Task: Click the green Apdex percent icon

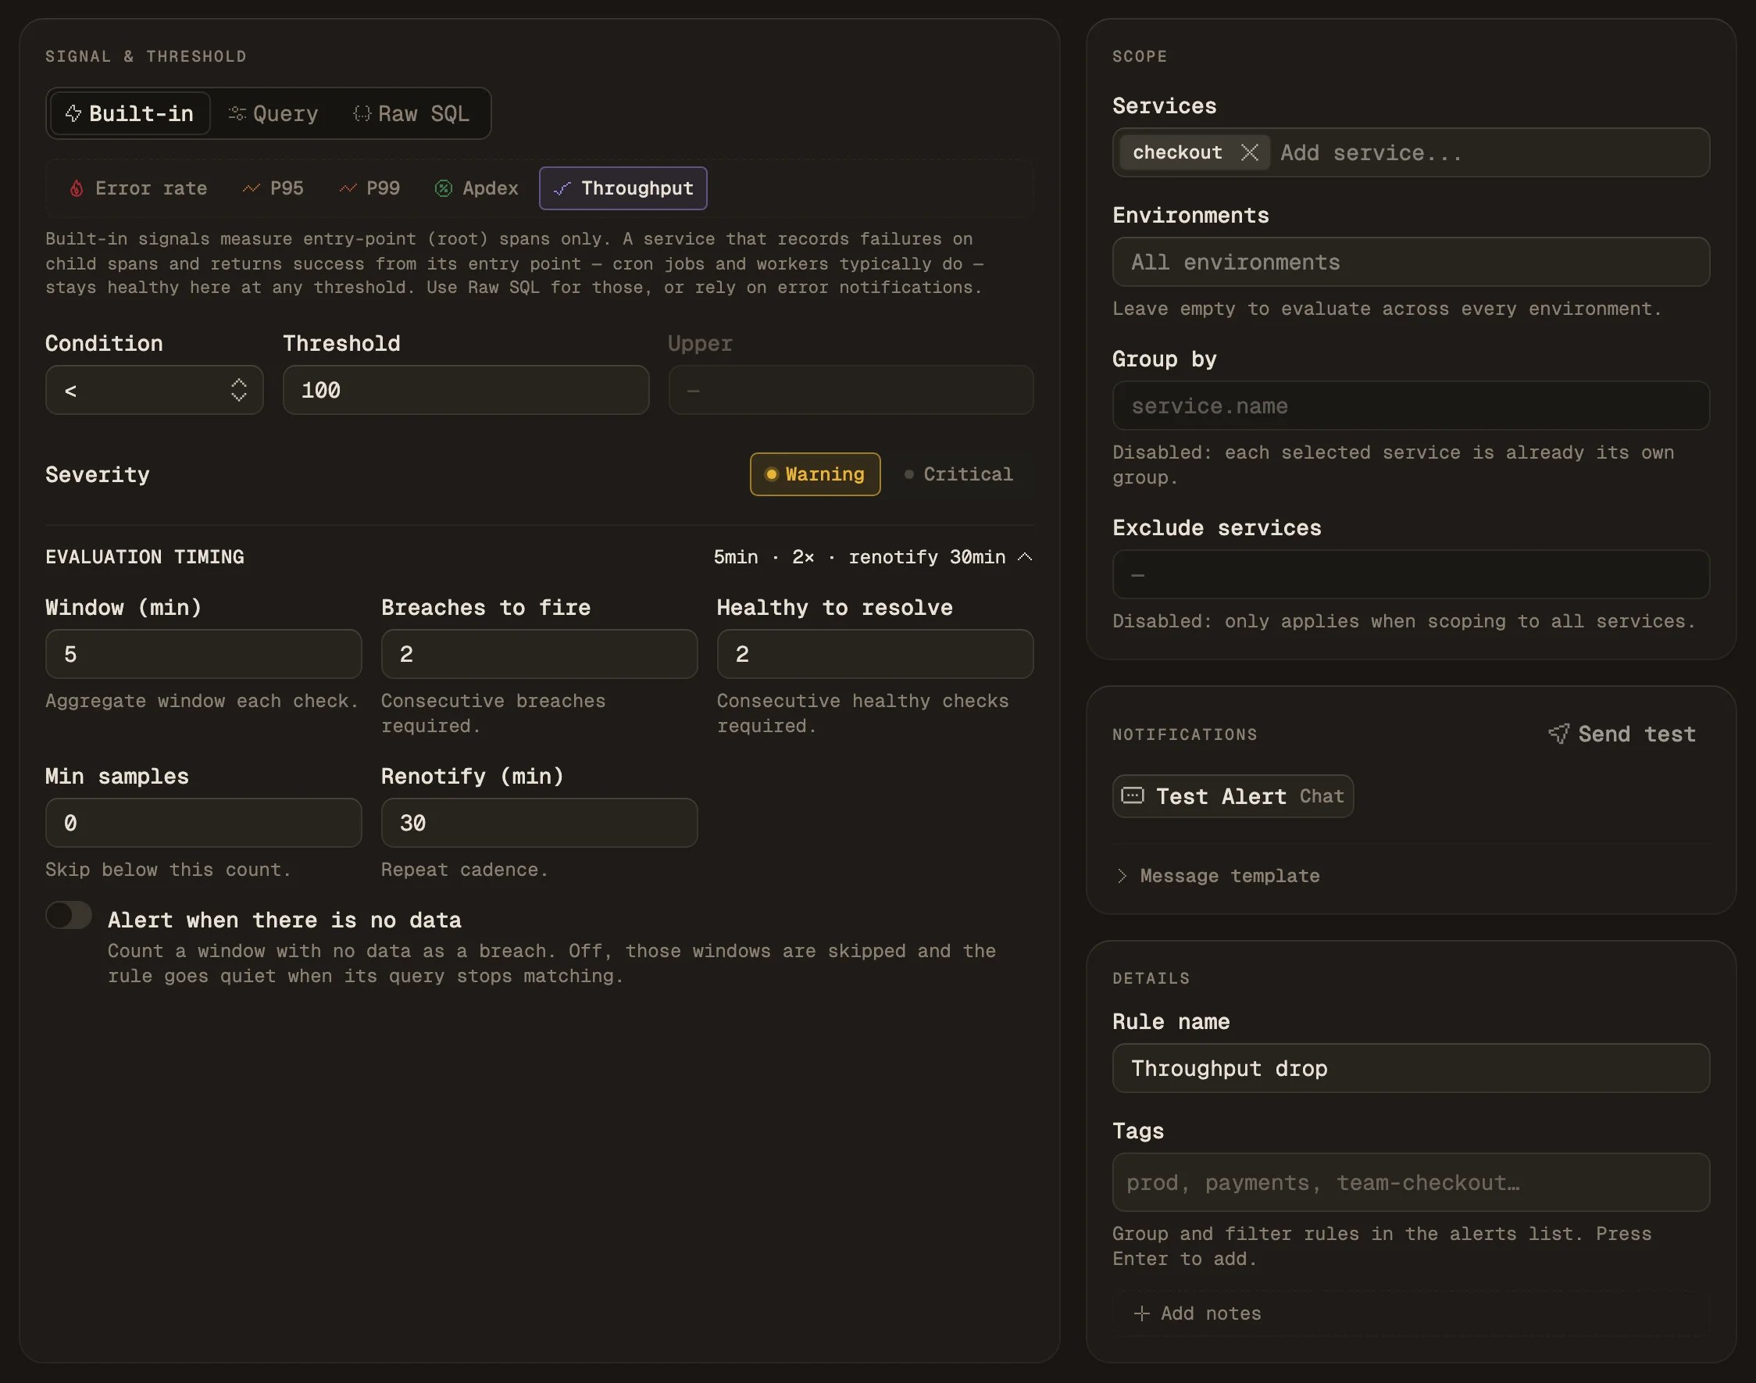Action: 444,188
